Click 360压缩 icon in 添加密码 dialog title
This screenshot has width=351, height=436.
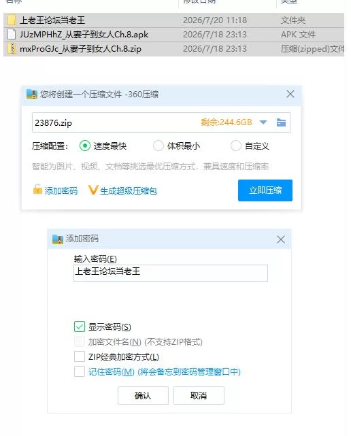(x=58, y=239)
